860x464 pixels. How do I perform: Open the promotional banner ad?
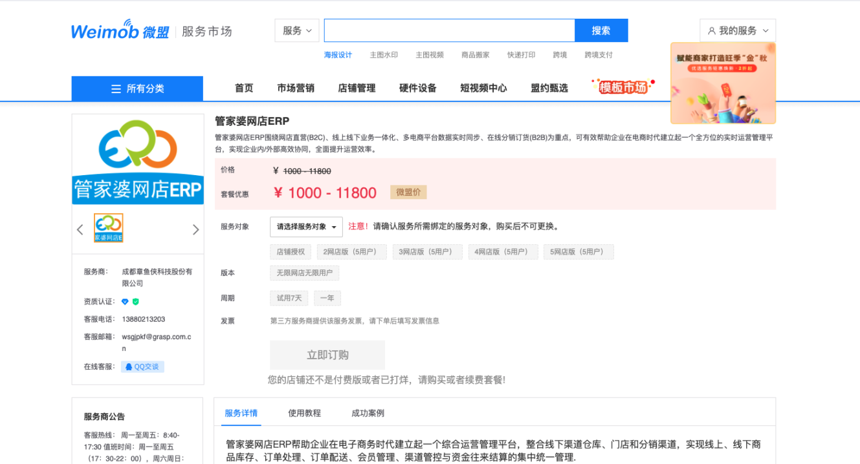point(723,83)
